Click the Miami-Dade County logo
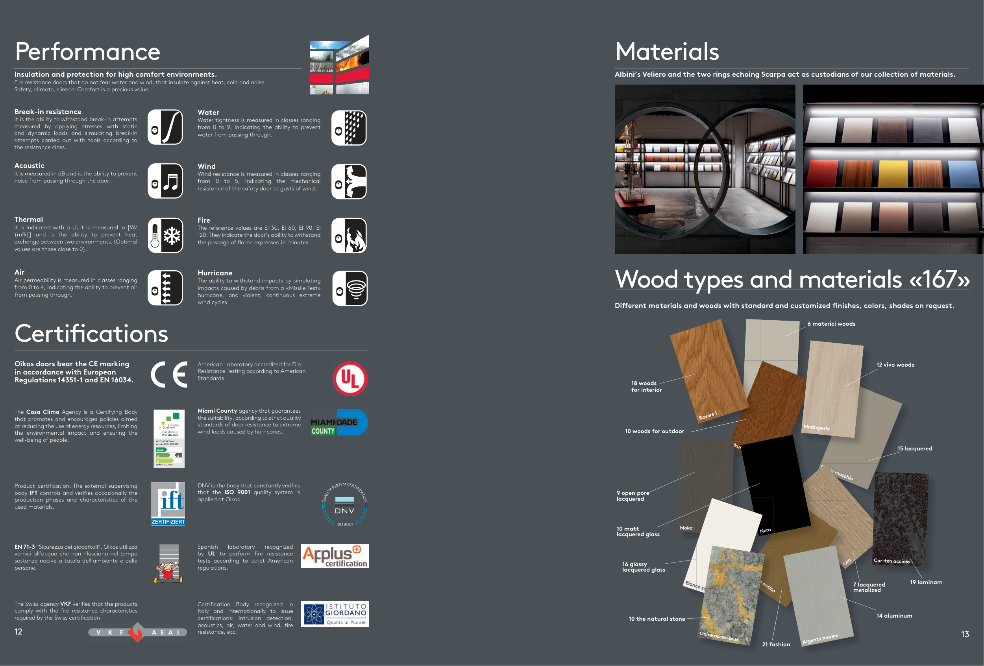The width and height of the screenshot is (984, 666). click(x=339, y=422)
